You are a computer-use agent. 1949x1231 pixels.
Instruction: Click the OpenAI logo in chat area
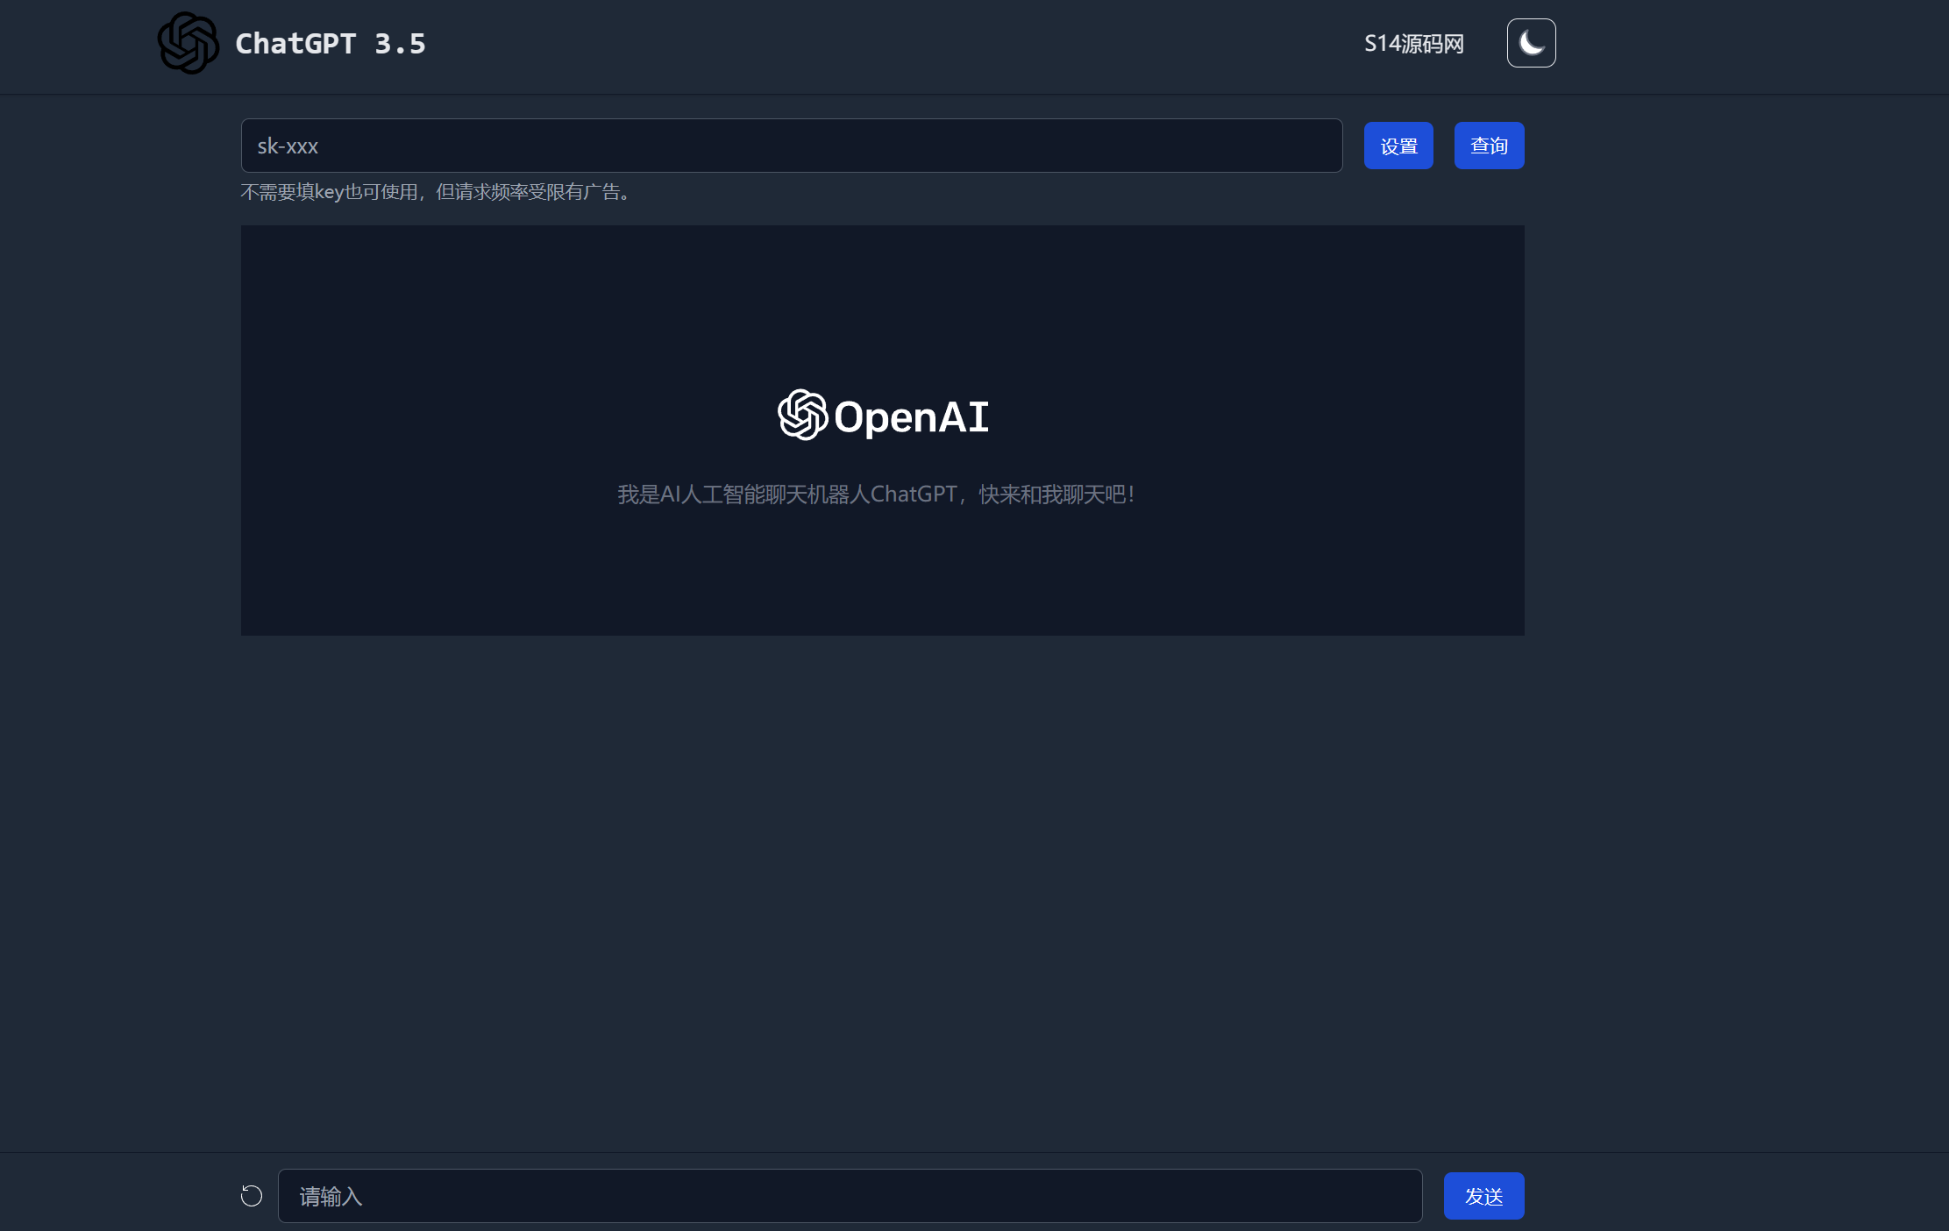[x=883, y=416]
